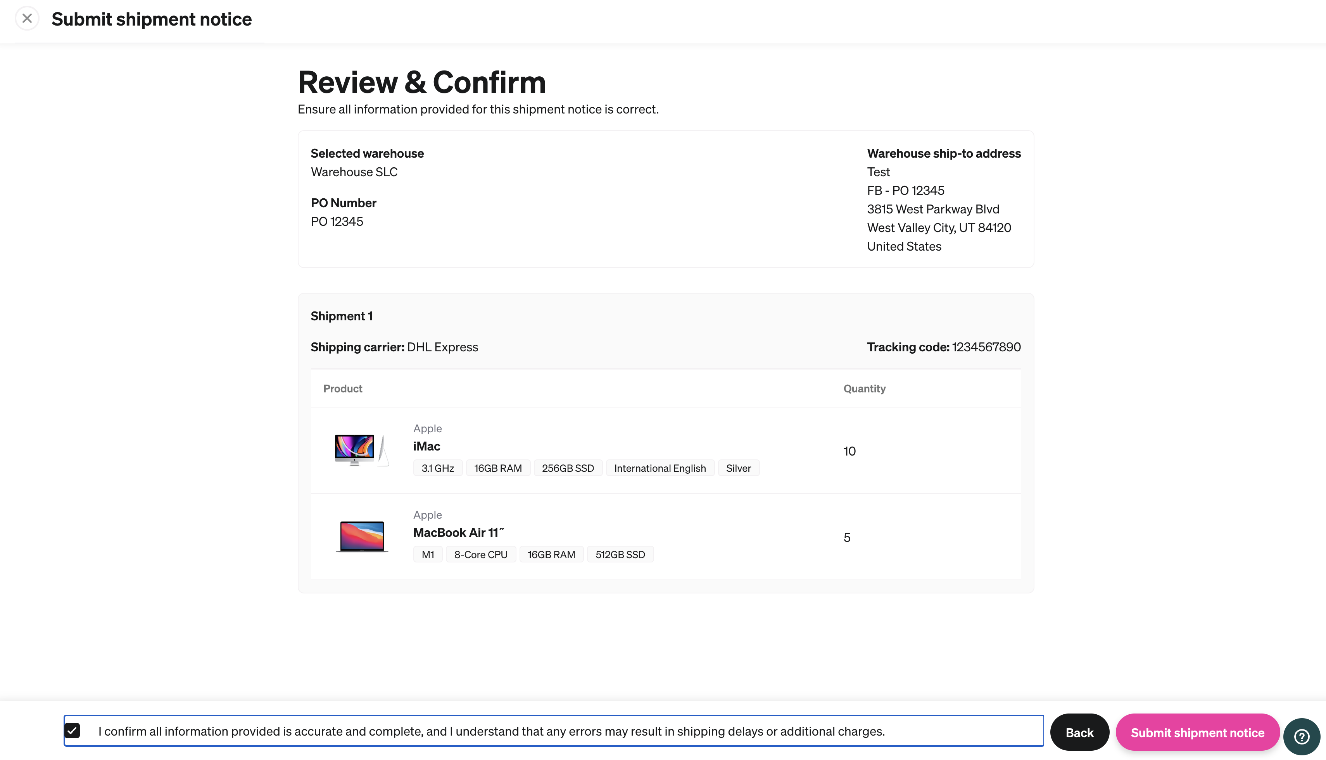
Task: Open the help question mark icon
Action: pyautogui.click(x=1302, y=736)
